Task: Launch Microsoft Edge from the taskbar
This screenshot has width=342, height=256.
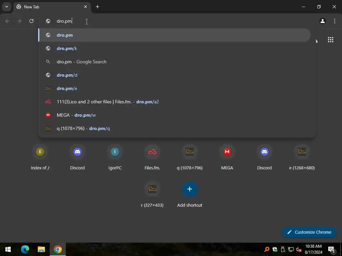Action: (x=25, y=249)
